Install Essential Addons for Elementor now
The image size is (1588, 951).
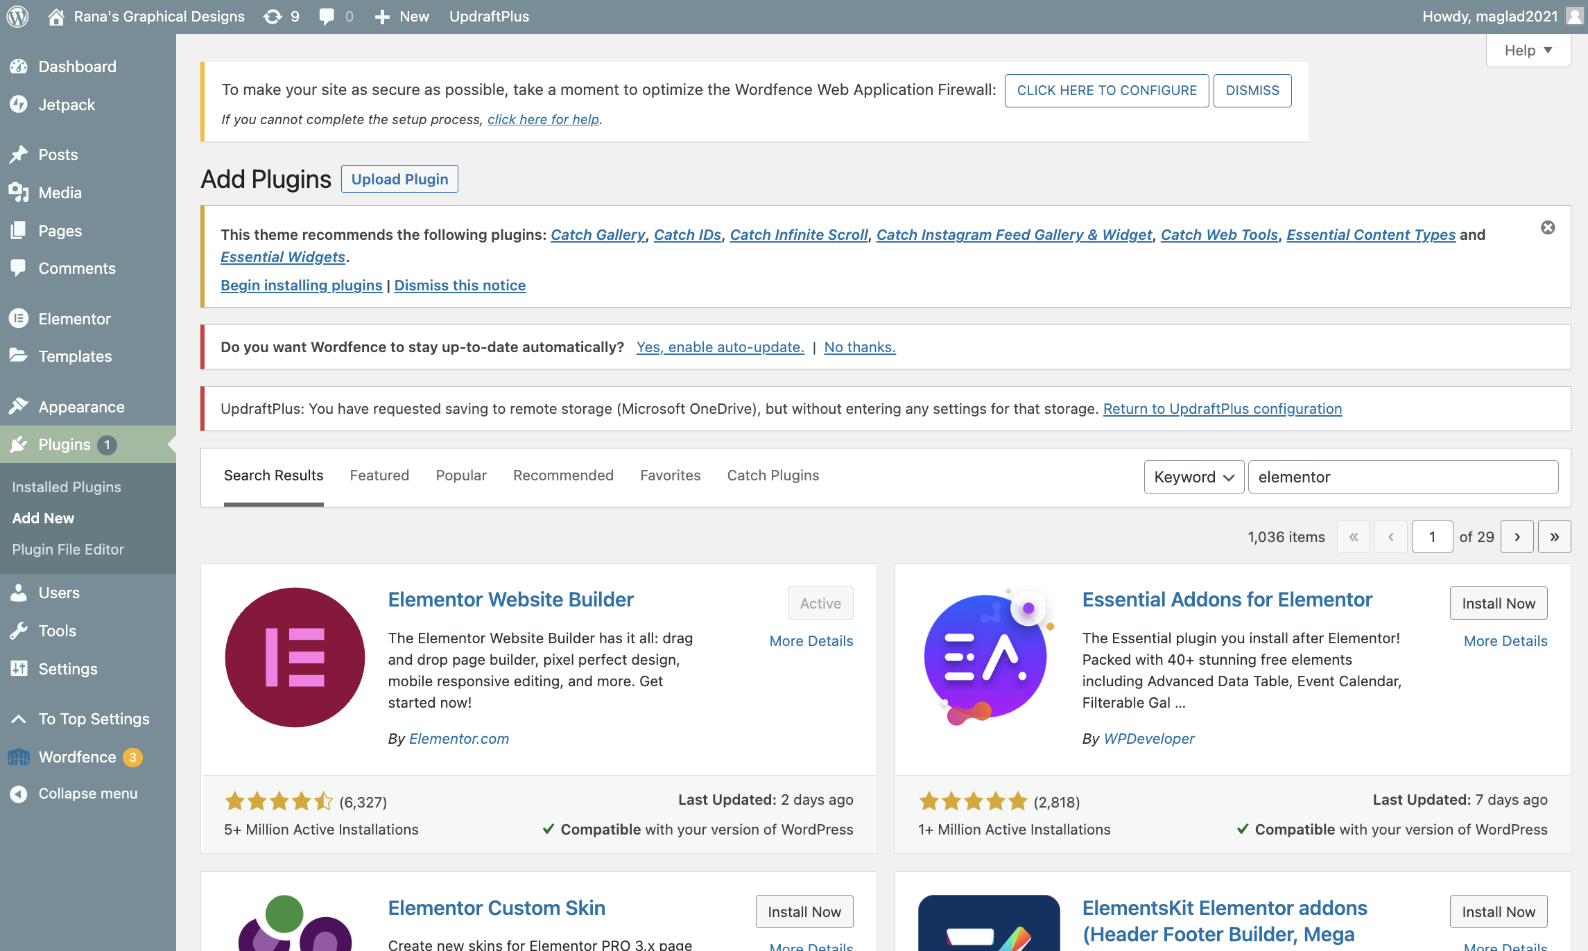(x=1499, y=603)
